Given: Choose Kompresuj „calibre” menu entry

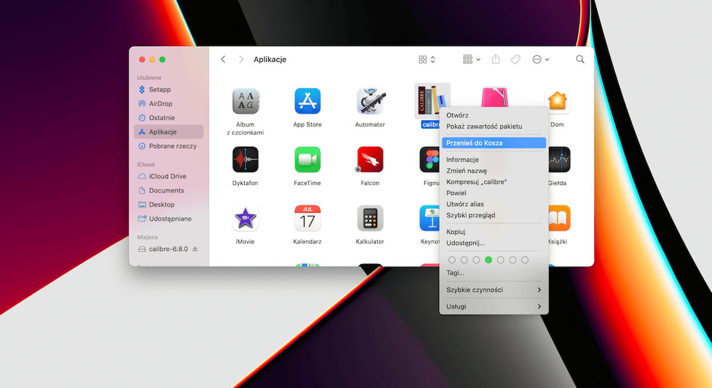Looking at the screenshot, I should [x=494, y=182].
